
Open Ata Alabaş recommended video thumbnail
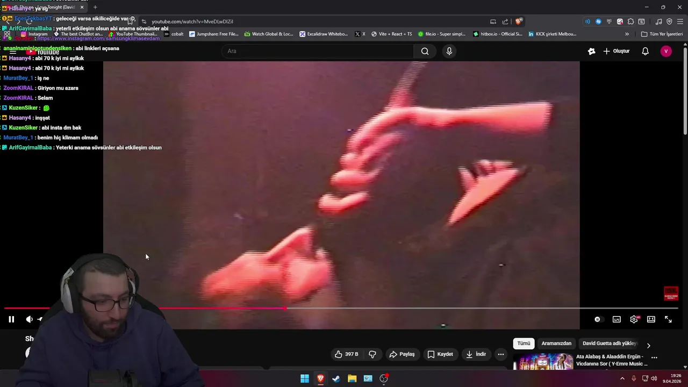pos(543,361)
